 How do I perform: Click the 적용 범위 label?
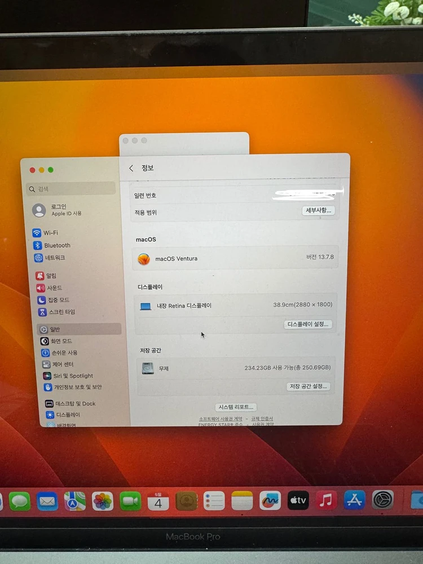[x=146, y=213]
